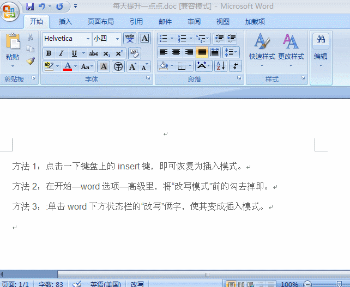
Task: Toggle subscript formatting
Action: pyautogui.click(x=106, y=53)
